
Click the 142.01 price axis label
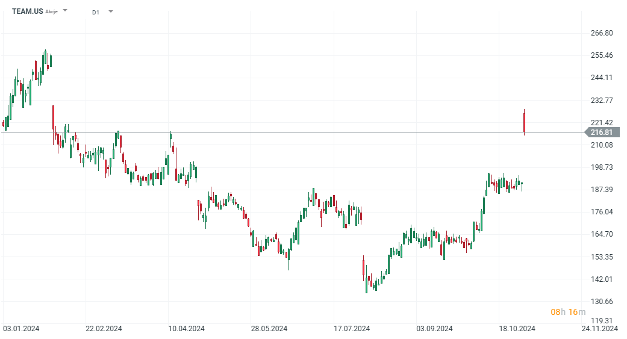tap(602, 279)
